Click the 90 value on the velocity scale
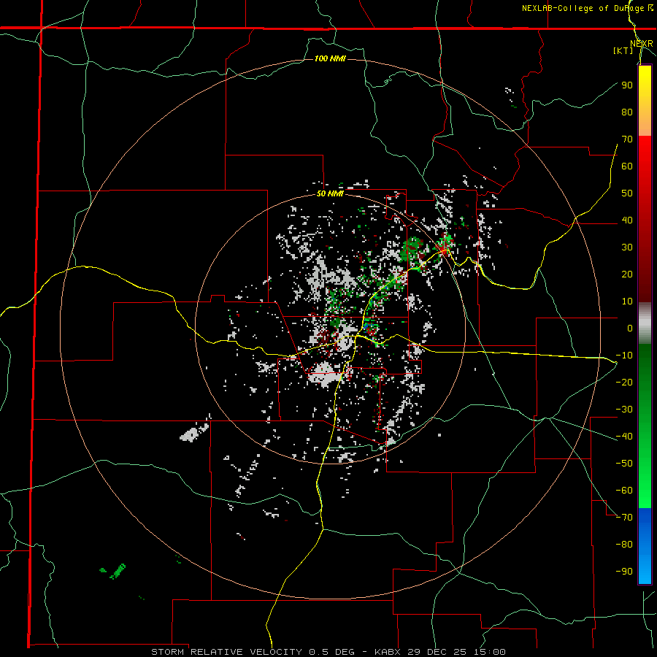The width and height of the screenshot is (657, 657). 627,85
